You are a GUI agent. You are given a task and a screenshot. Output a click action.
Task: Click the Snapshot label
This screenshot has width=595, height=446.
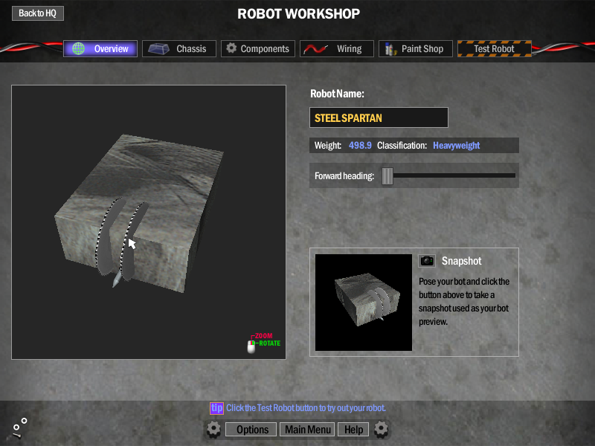coord(461,261)
